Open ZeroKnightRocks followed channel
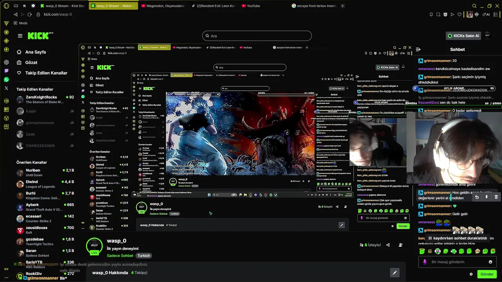The width and height of the screenshot is (502, 282). (x=45, y=99)
